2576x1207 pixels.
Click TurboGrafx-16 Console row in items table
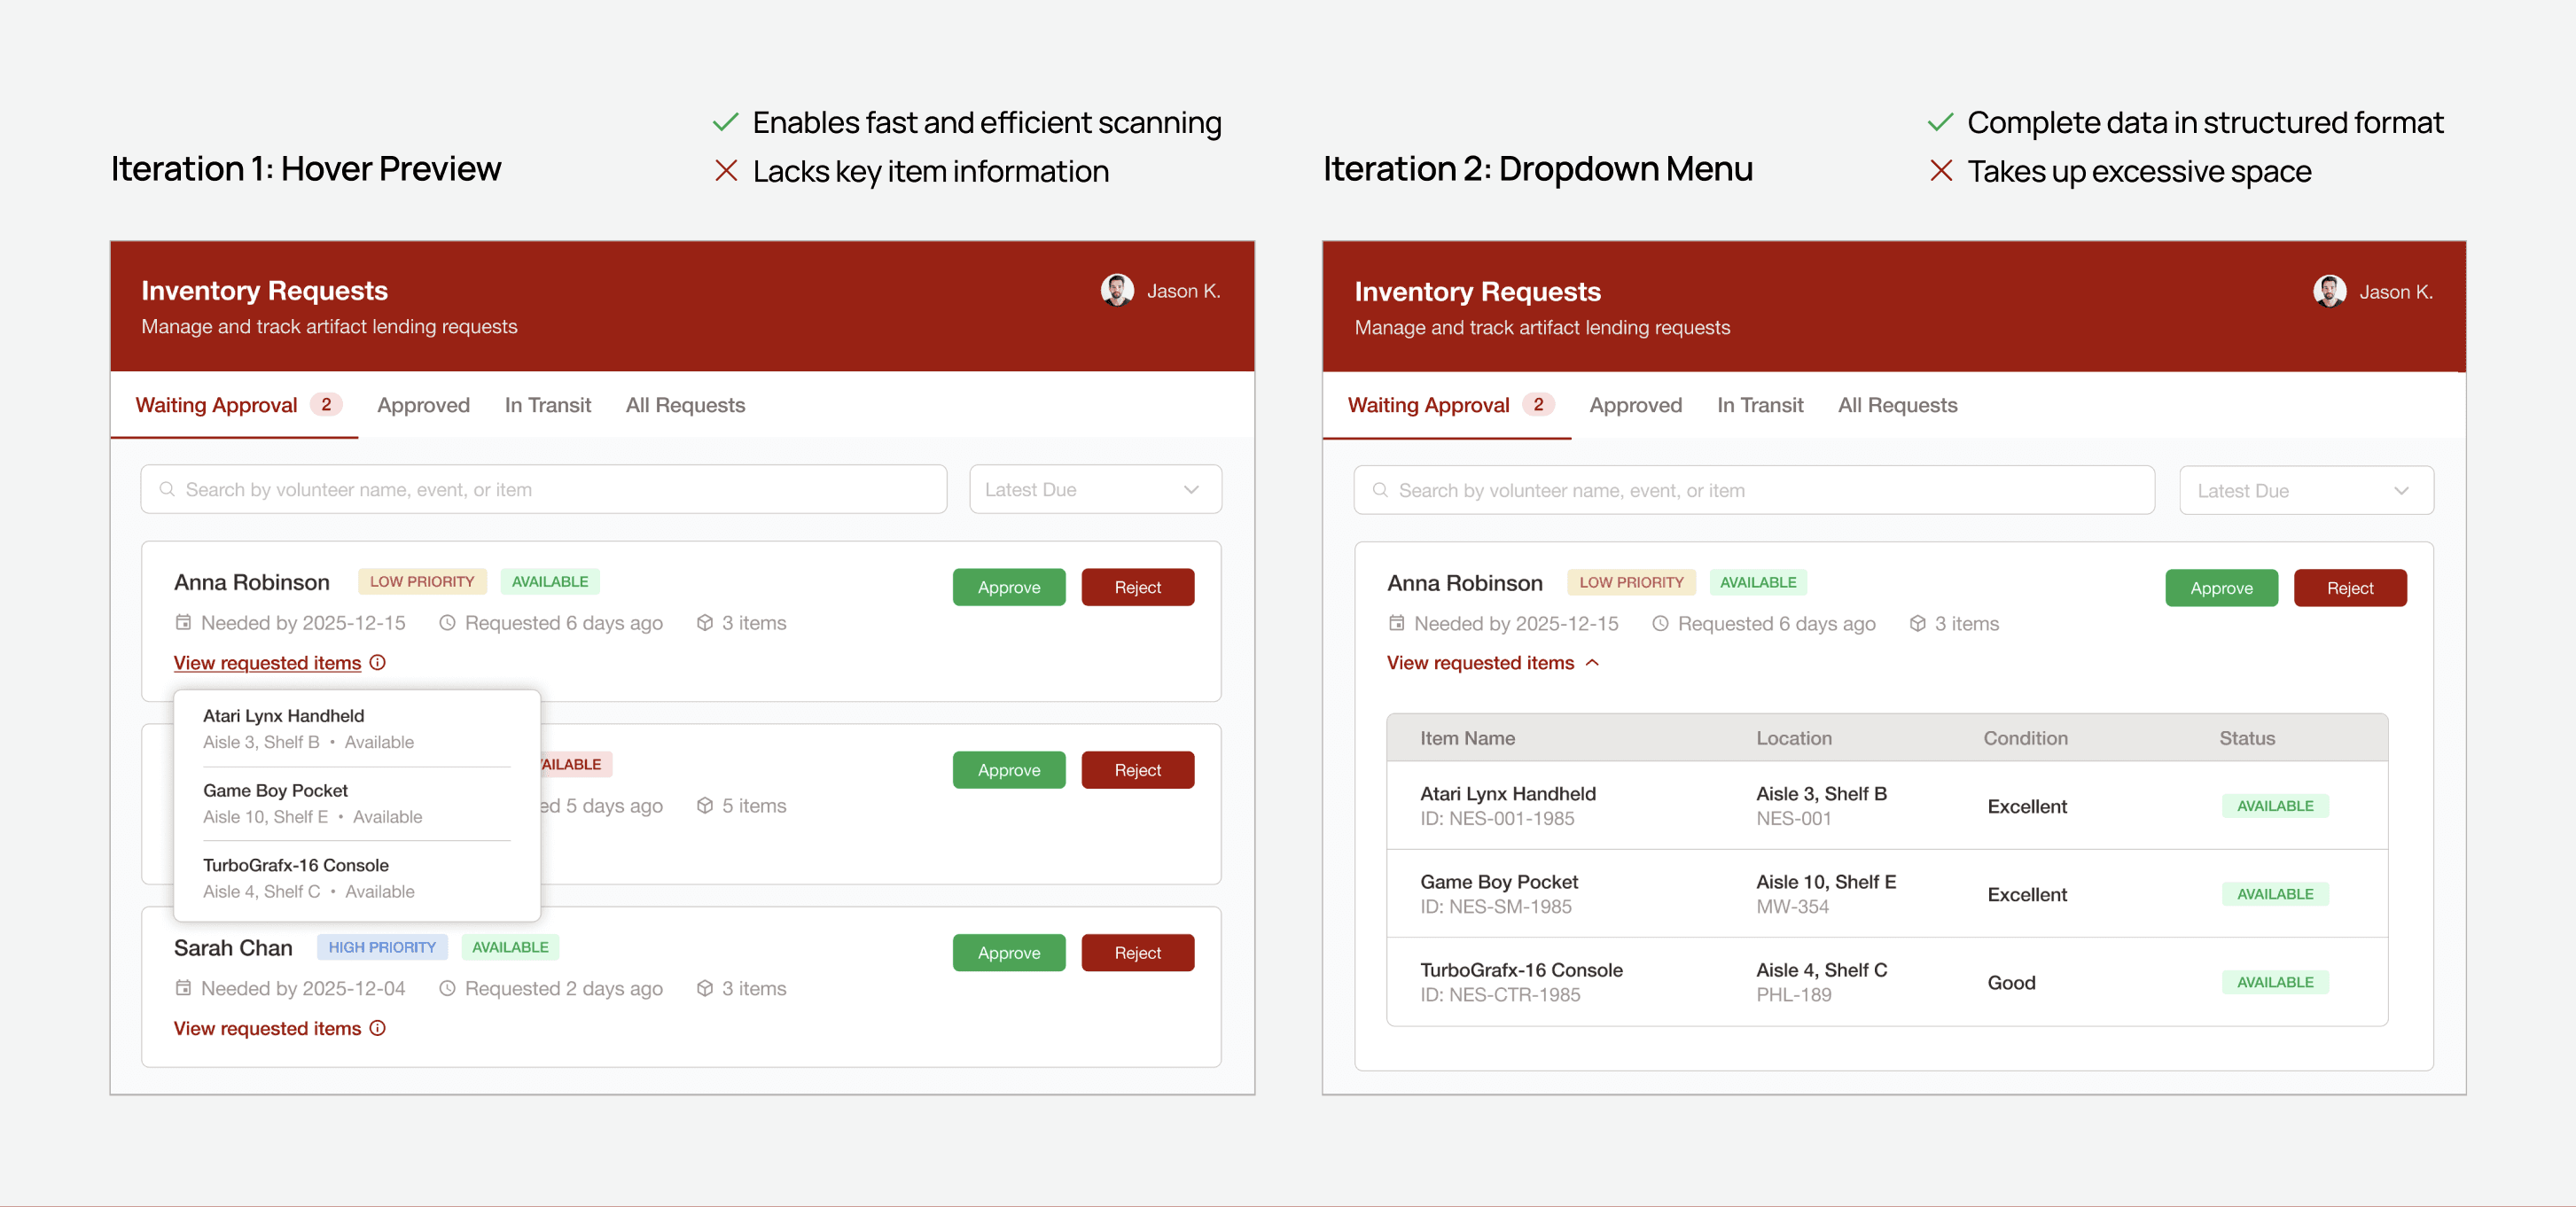coord(1520,981)
